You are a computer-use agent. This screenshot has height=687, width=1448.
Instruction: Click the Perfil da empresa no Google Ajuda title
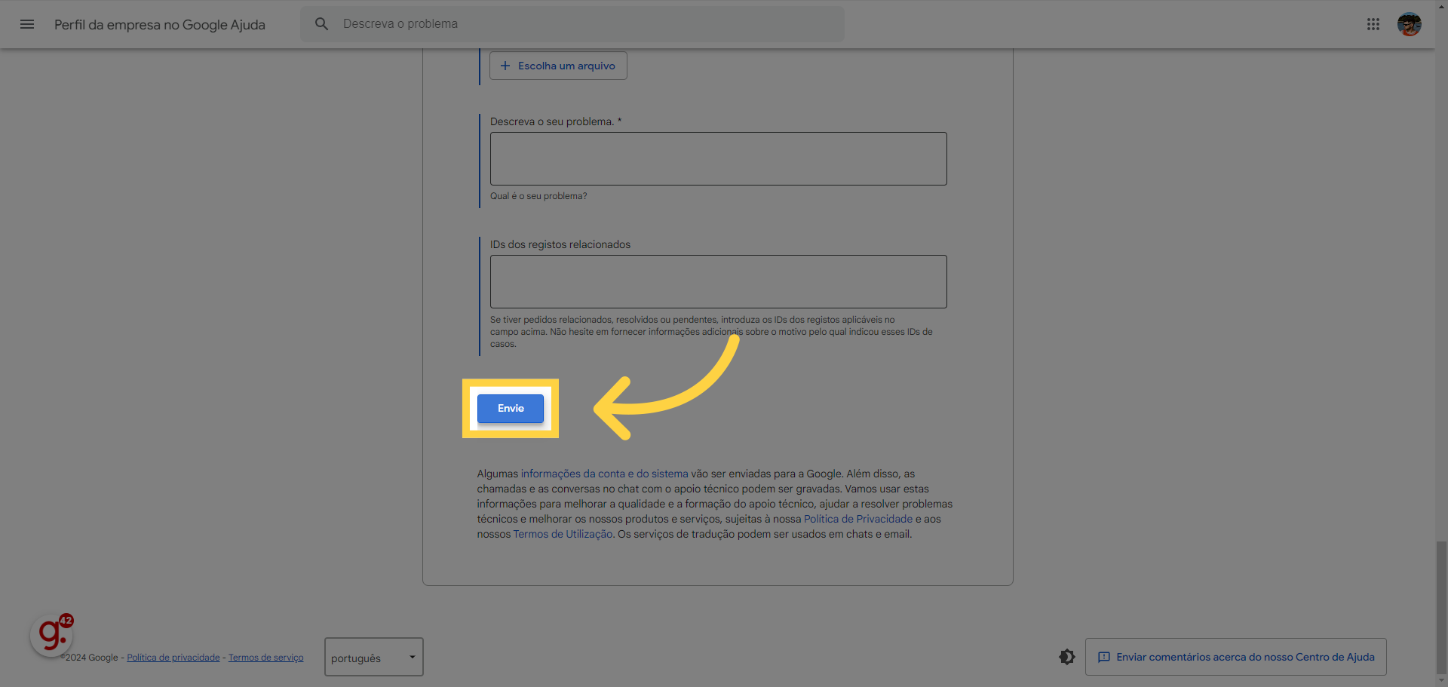pyautogui.click(x=160, y=24)
